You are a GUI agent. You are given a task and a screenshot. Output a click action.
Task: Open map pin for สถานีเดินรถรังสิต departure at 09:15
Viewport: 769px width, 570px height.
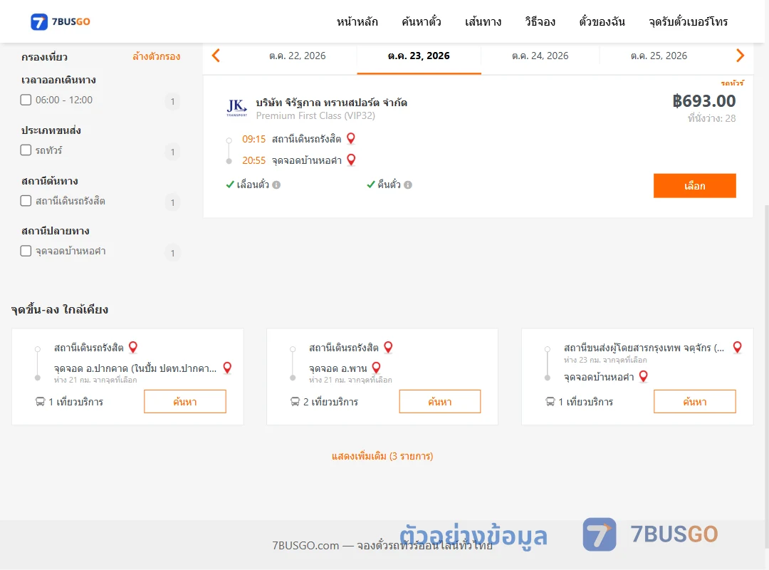click(350, 138)
